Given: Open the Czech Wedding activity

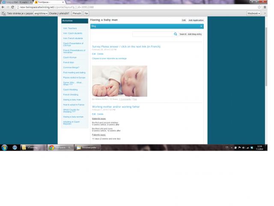Looking at the screenshot, I should pos(70,90).
